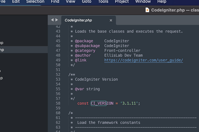Viewport: 199px width, 132px height.
Task: Open the Selection menu
Action: (35, 2)
